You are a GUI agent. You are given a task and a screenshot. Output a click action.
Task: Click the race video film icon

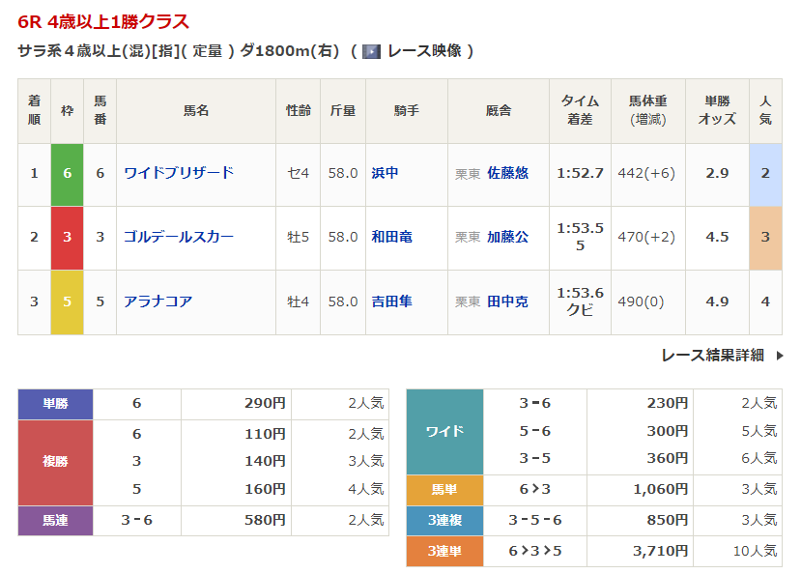tap(371, 51)
